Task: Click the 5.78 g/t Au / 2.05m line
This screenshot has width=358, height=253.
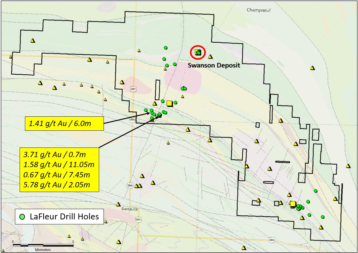Action: click(x=57, y=185)
